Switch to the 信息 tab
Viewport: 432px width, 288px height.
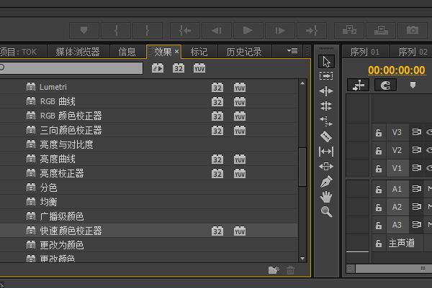[127, 52]
